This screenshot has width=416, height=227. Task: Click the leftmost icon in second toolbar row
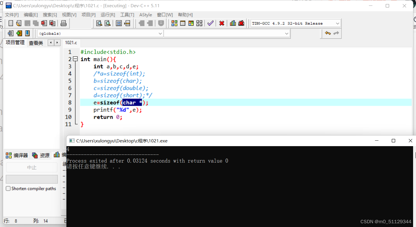tap(11, 33)
